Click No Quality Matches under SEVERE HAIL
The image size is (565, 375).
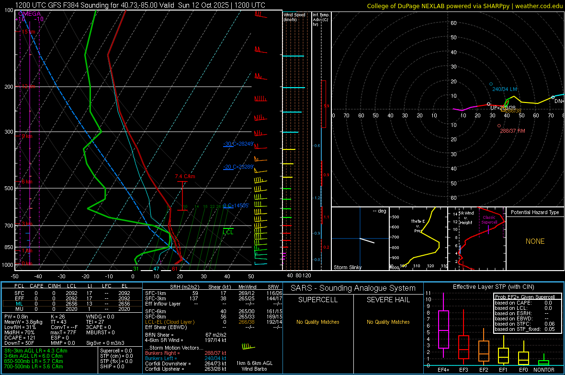click(388, 322)
